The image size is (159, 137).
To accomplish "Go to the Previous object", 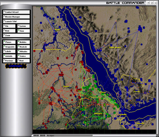I will pos(9,61).
